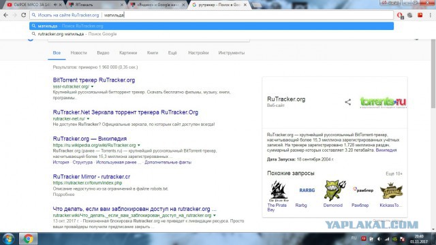The height and width of the screenshot is (245, 436).
Task: Open the Настройки search menu
Action: 198,53
